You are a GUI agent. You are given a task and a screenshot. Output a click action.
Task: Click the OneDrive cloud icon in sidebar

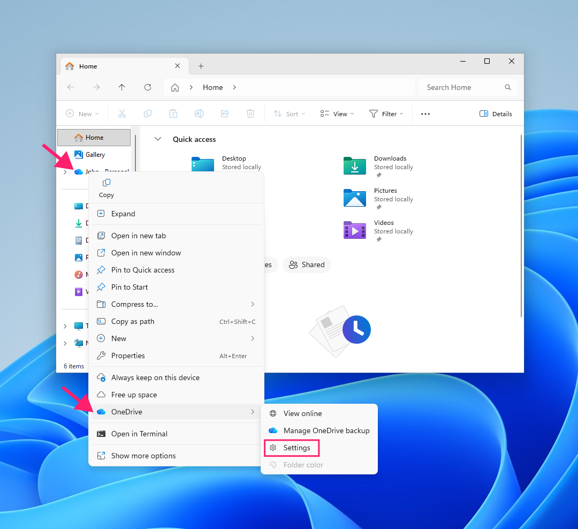[79, 171]
